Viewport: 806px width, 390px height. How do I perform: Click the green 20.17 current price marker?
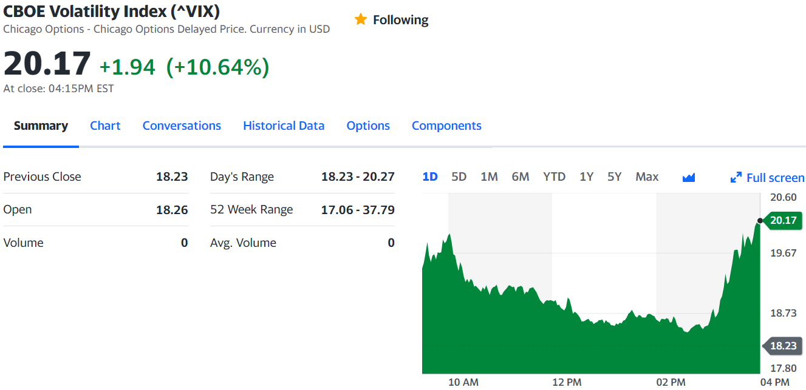[783, 220]
